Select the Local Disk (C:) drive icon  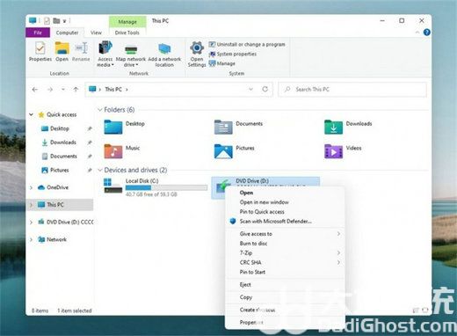(x=113, y=186)
